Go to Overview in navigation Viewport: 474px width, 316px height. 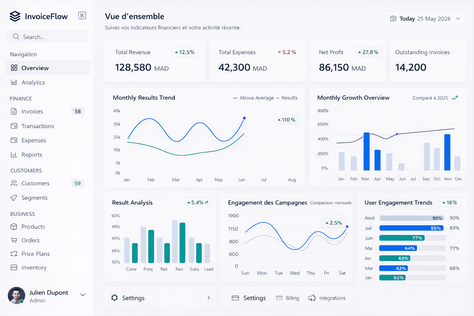click(x=48, y=68)
